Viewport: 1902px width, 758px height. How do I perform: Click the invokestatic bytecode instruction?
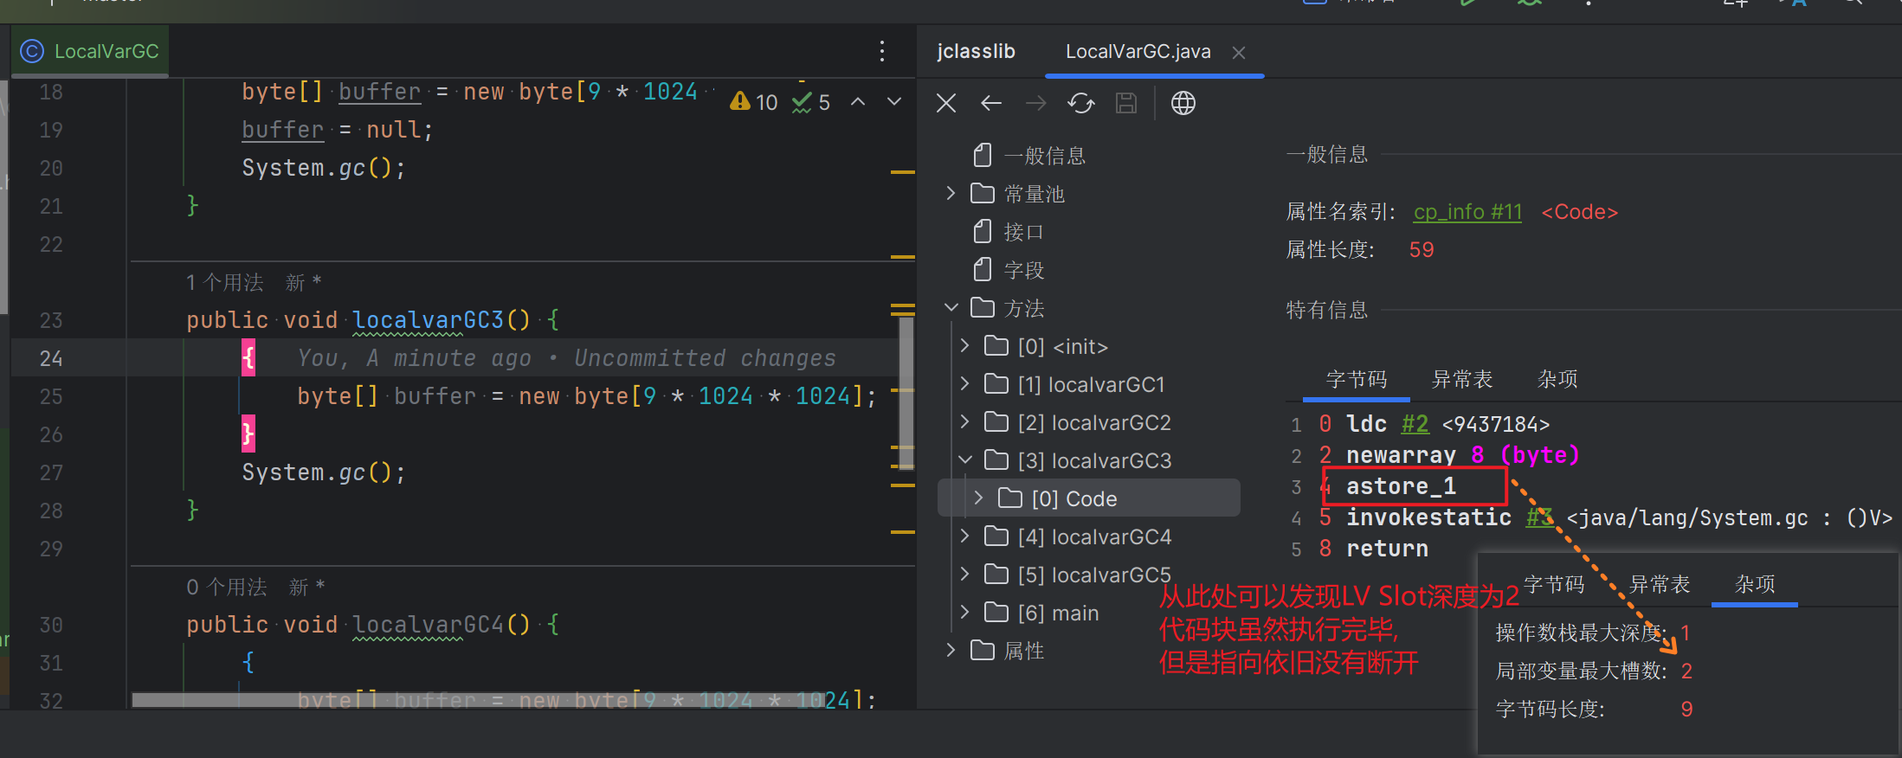1428,517
